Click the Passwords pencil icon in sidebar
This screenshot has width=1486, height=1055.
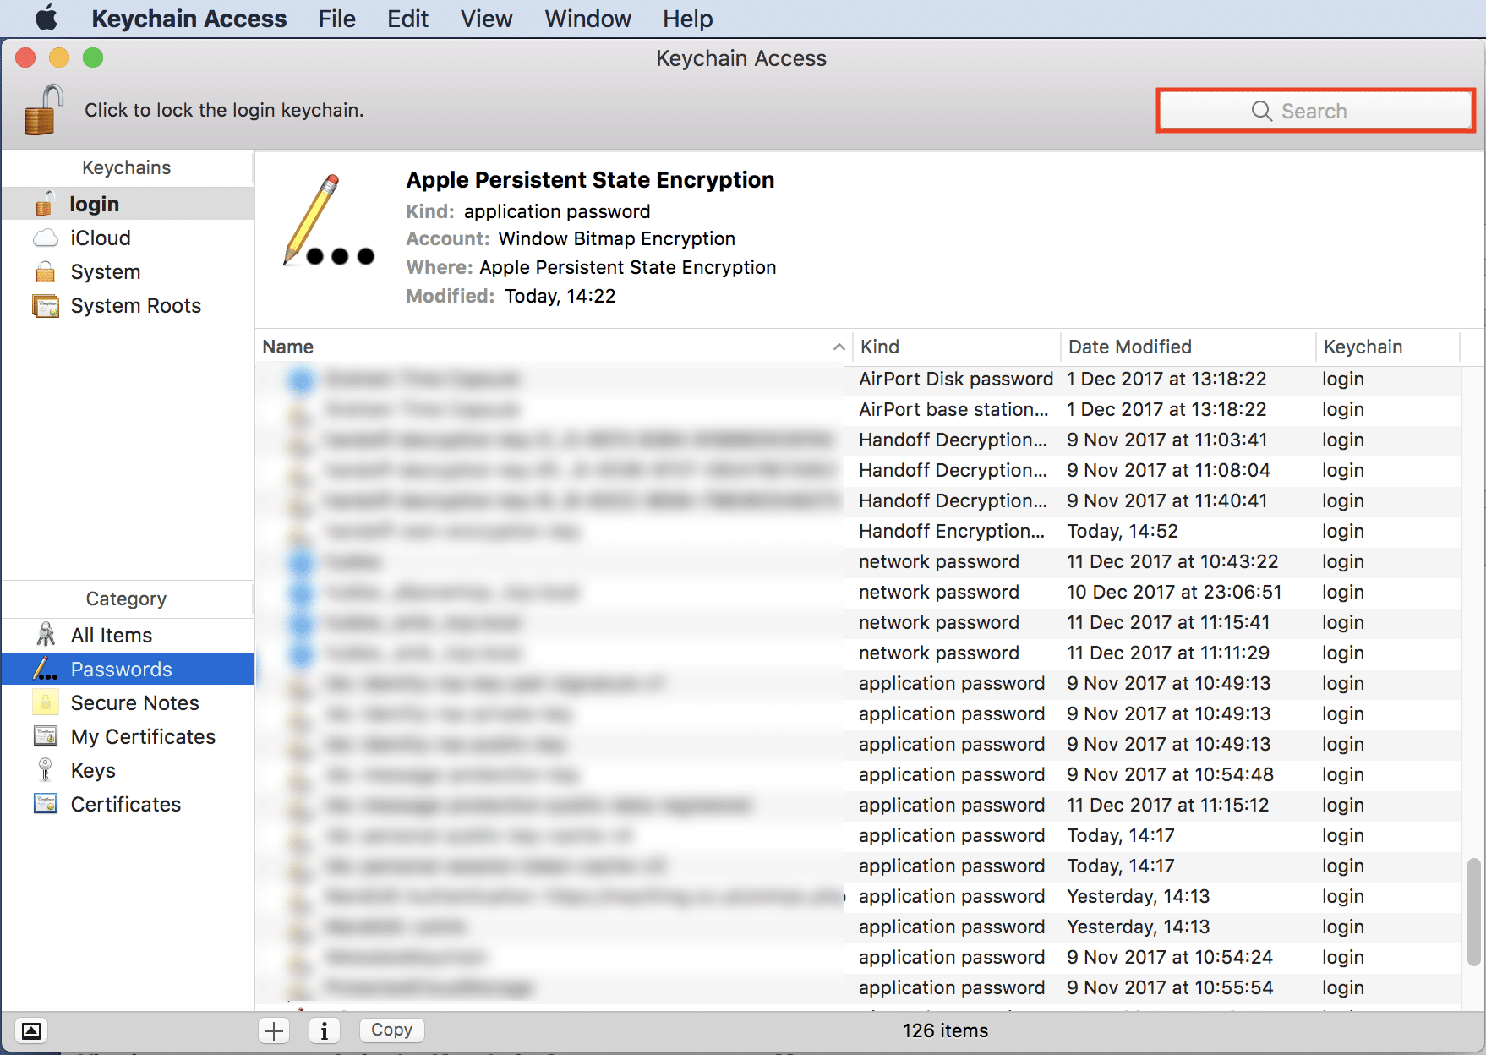pos(46,669)
